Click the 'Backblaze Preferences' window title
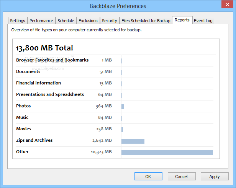 pyautogui.click(x=118, y=6)
